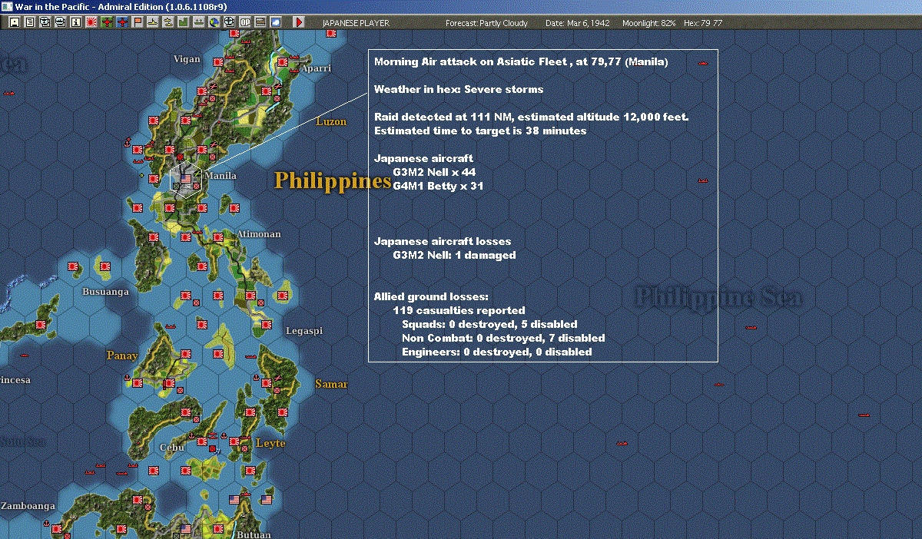Click the Leyte island label
922x539 pixels.
tap(270, 443)
